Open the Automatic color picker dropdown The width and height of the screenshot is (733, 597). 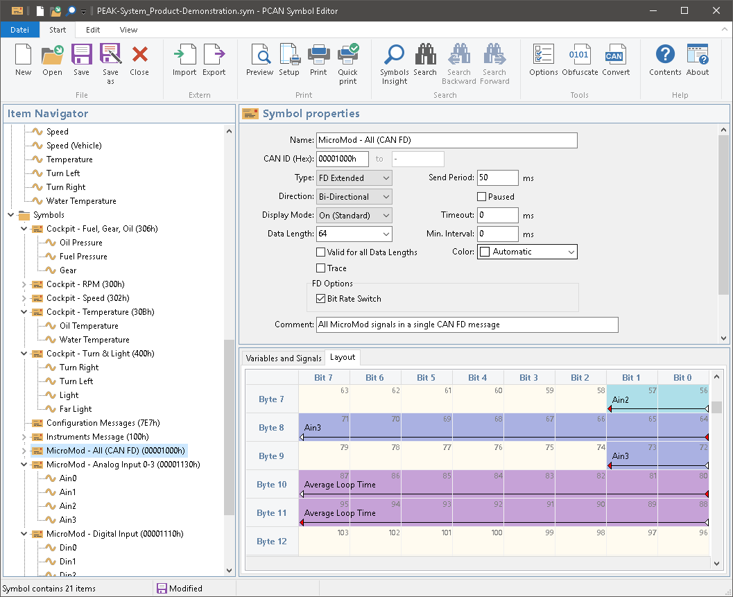[x=527, y=252]
